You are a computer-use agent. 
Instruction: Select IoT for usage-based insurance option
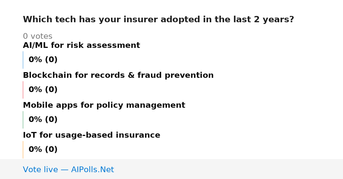click(x=91, y=135)
